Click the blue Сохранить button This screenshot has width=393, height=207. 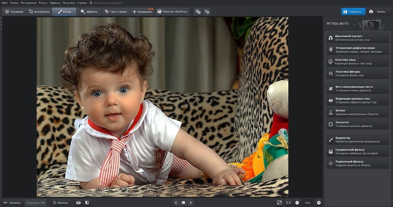tap(353, 12)
